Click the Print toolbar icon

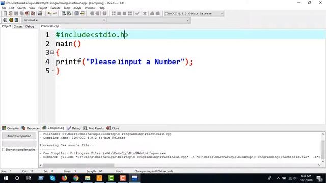(x=40, y=14)
